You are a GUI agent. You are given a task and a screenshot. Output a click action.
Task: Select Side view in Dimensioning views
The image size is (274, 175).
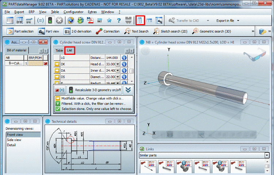23,140
